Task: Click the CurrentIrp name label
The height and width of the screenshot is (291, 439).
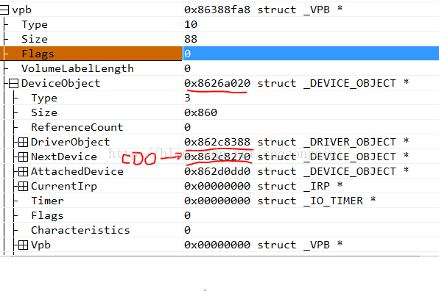Action: [x=64, y=186]
